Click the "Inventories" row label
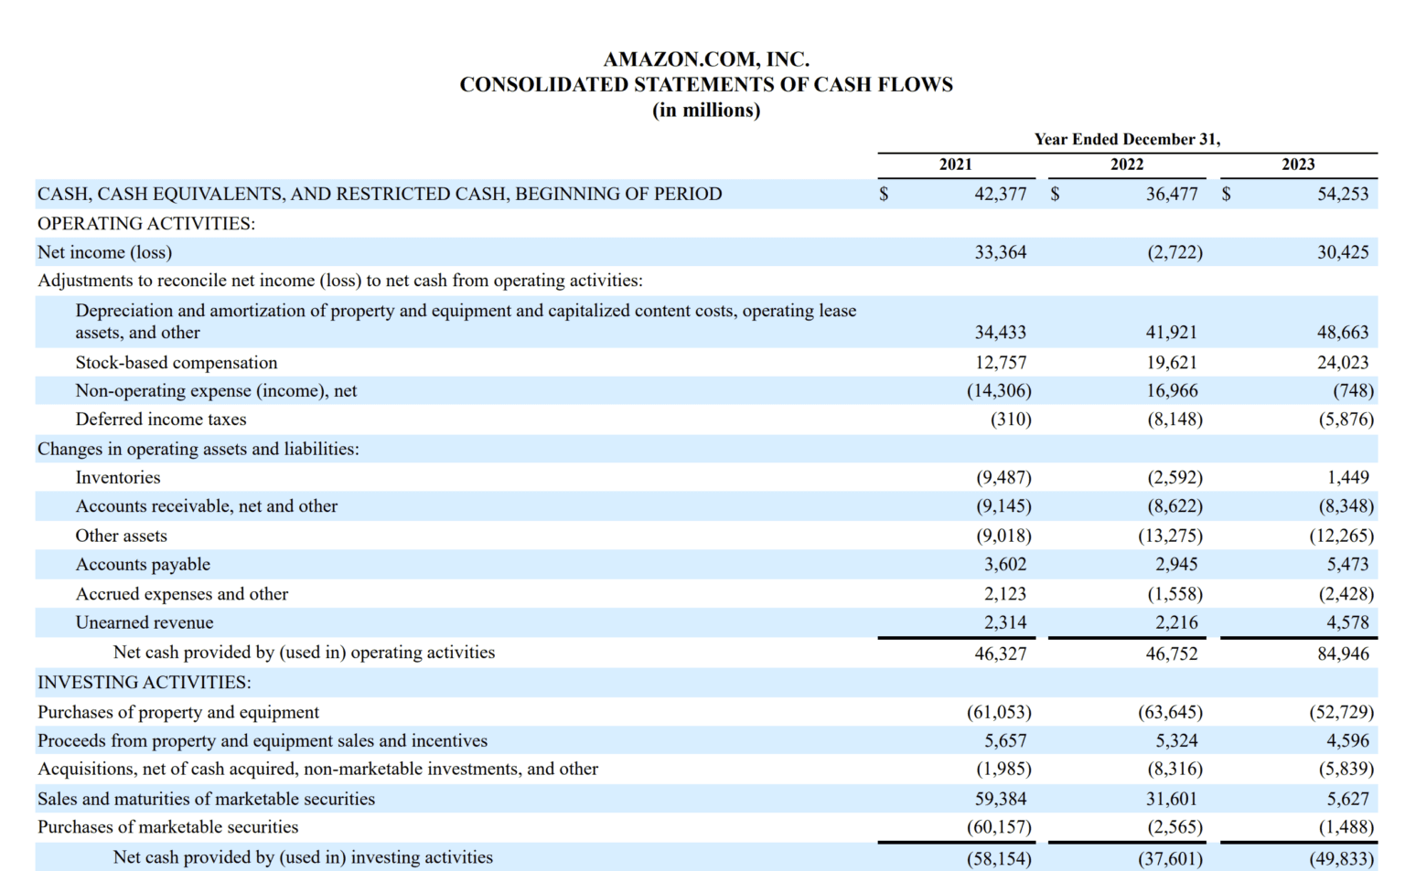 (x=118, y=478)
